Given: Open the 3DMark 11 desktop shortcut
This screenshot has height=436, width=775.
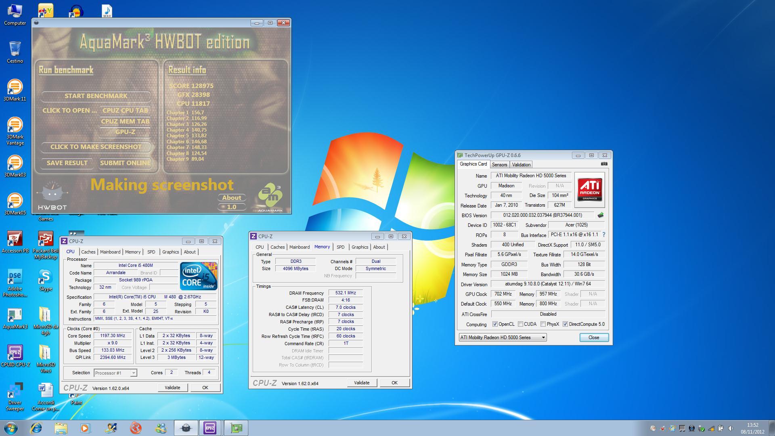Looking at the screenshot, I should pyautogui.click(x=15, y=90).
